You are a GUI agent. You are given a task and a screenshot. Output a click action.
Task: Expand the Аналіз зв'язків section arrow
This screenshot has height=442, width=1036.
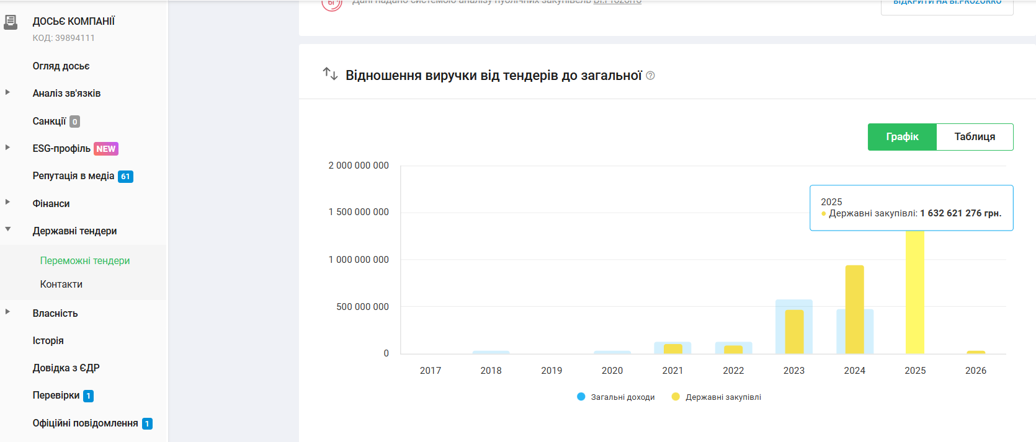click(7, 92)
